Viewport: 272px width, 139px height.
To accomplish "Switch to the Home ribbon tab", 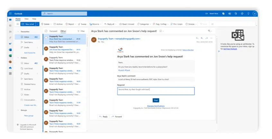I will tap(18, 19).
